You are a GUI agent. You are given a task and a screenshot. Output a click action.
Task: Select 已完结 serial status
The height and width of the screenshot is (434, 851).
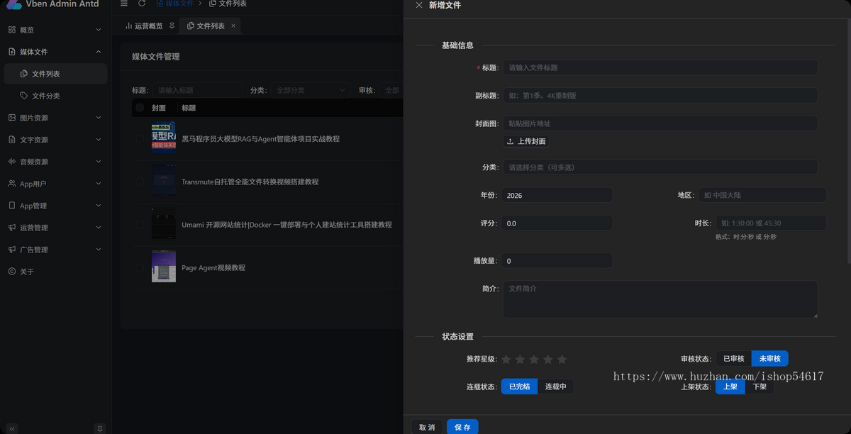coord(519,386)
